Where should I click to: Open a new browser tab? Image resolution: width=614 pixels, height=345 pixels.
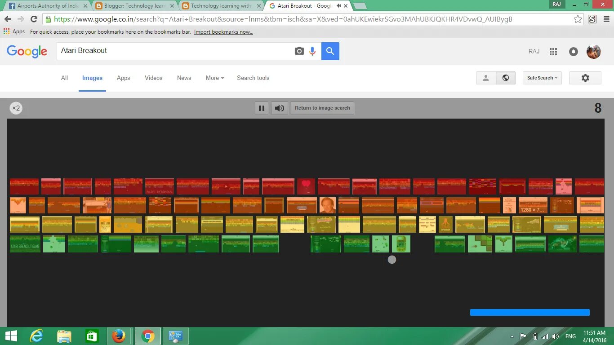360,6
